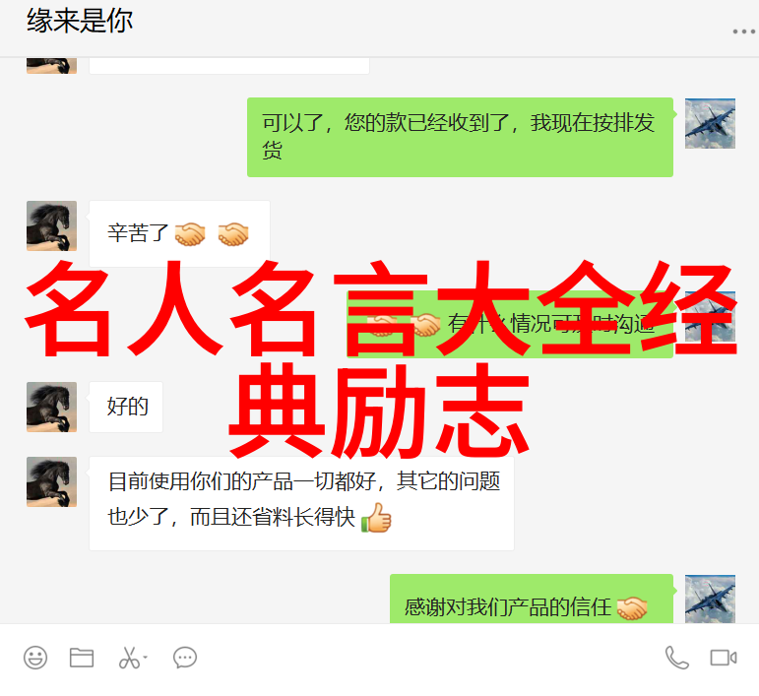Image resolution: width=759 pixels, height=696 pixels.
Task: Open the emoji picker smiley icon
Action: click(x=35, y=658)
